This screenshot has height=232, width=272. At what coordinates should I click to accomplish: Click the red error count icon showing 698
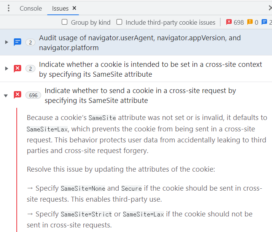[229, 22]
